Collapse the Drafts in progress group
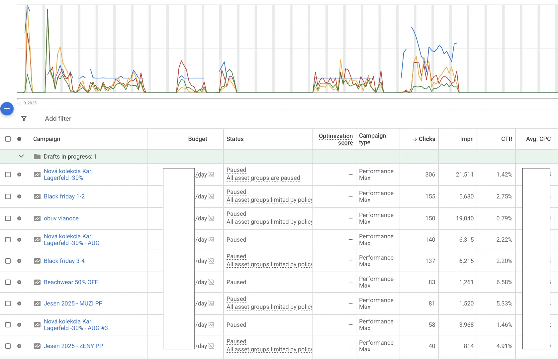 tap(21, 156)
